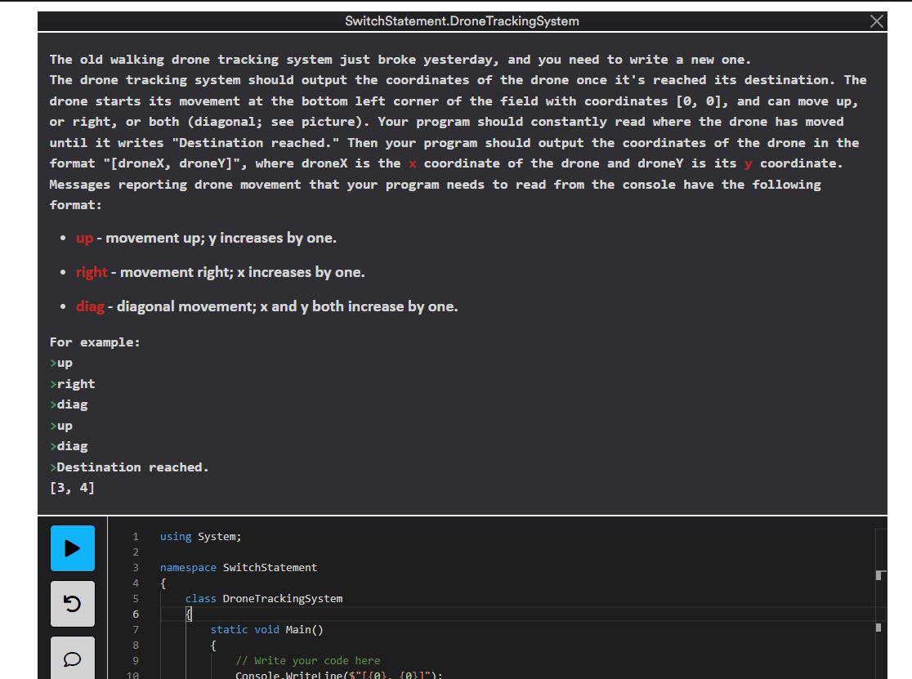
Task: Click line number 1 in the gutter
Action: (x=135, y=536)
